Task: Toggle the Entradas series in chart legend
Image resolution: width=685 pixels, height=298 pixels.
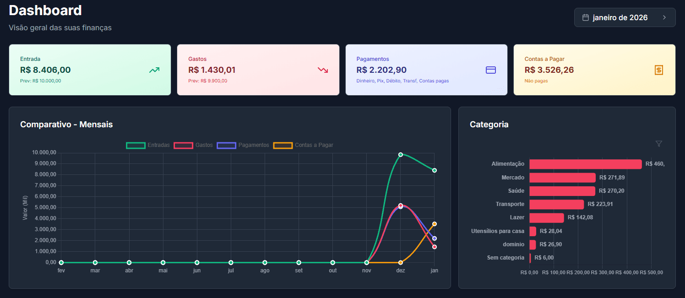Action: 148,145
